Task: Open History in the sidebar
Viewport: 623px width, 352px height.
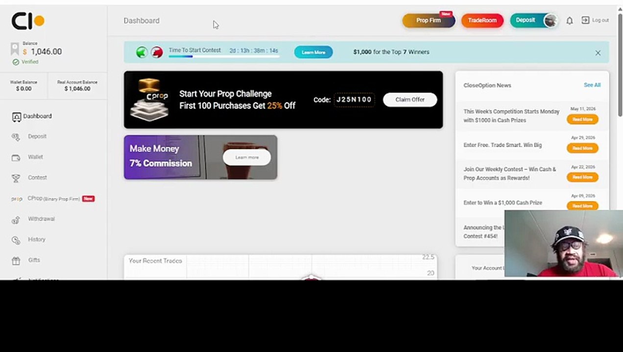Action: (x=37, y=240)
